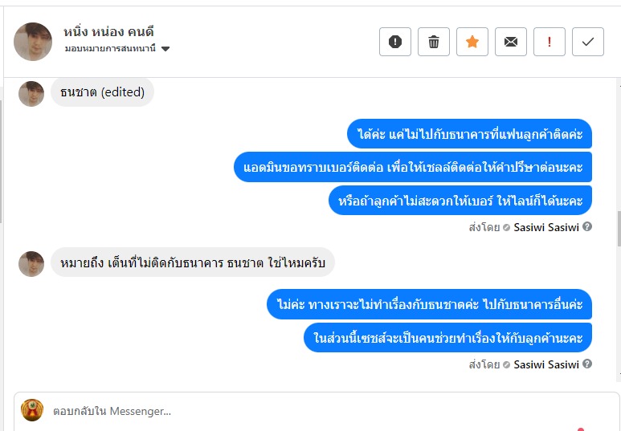Click the conversation's vertical scrollbar thumb

(x=618, y=229)
